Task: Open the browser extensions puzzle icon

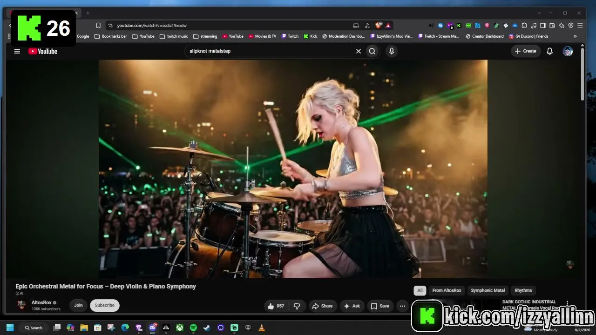Action: pos(524,26)
